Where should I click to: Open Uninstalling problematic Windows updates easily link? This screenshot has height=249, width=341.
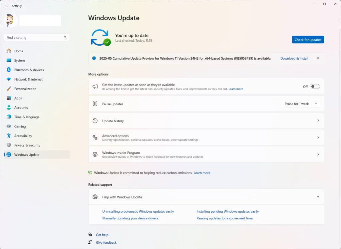tap(138, 211)
